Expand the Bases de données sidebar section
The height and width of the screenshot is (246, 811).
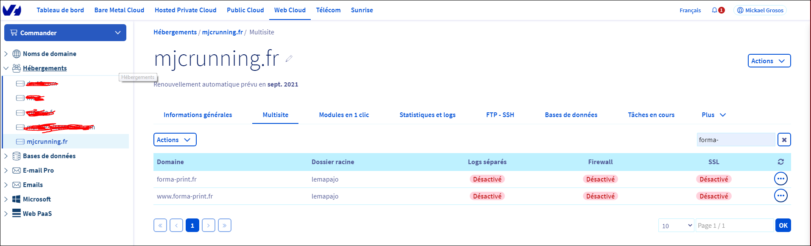[6, 156]
